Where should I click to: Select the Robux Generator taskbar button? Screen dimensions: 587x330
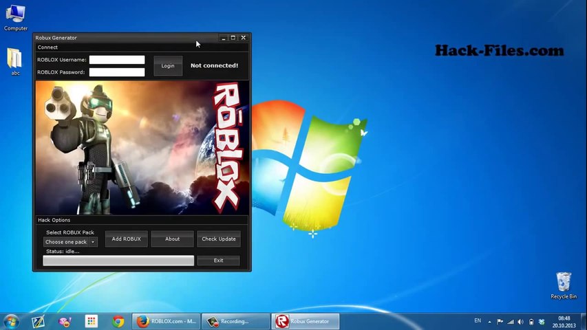pyautogui.click(x=306, y=321)
